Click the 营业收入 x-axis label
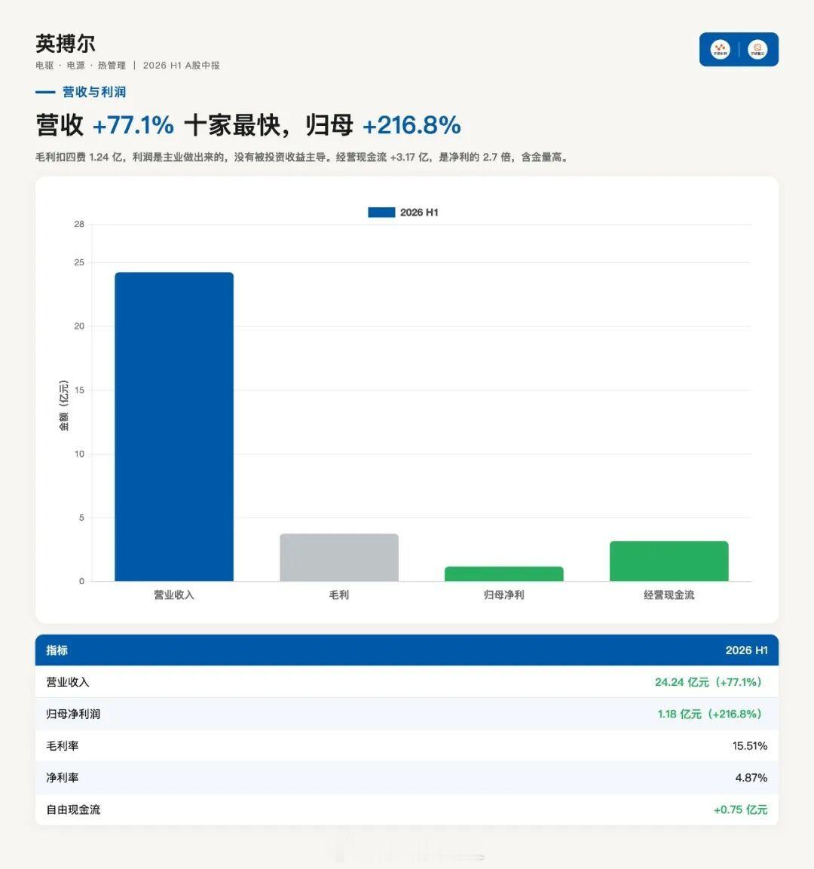The image size is (814, 869). [174, 595]
